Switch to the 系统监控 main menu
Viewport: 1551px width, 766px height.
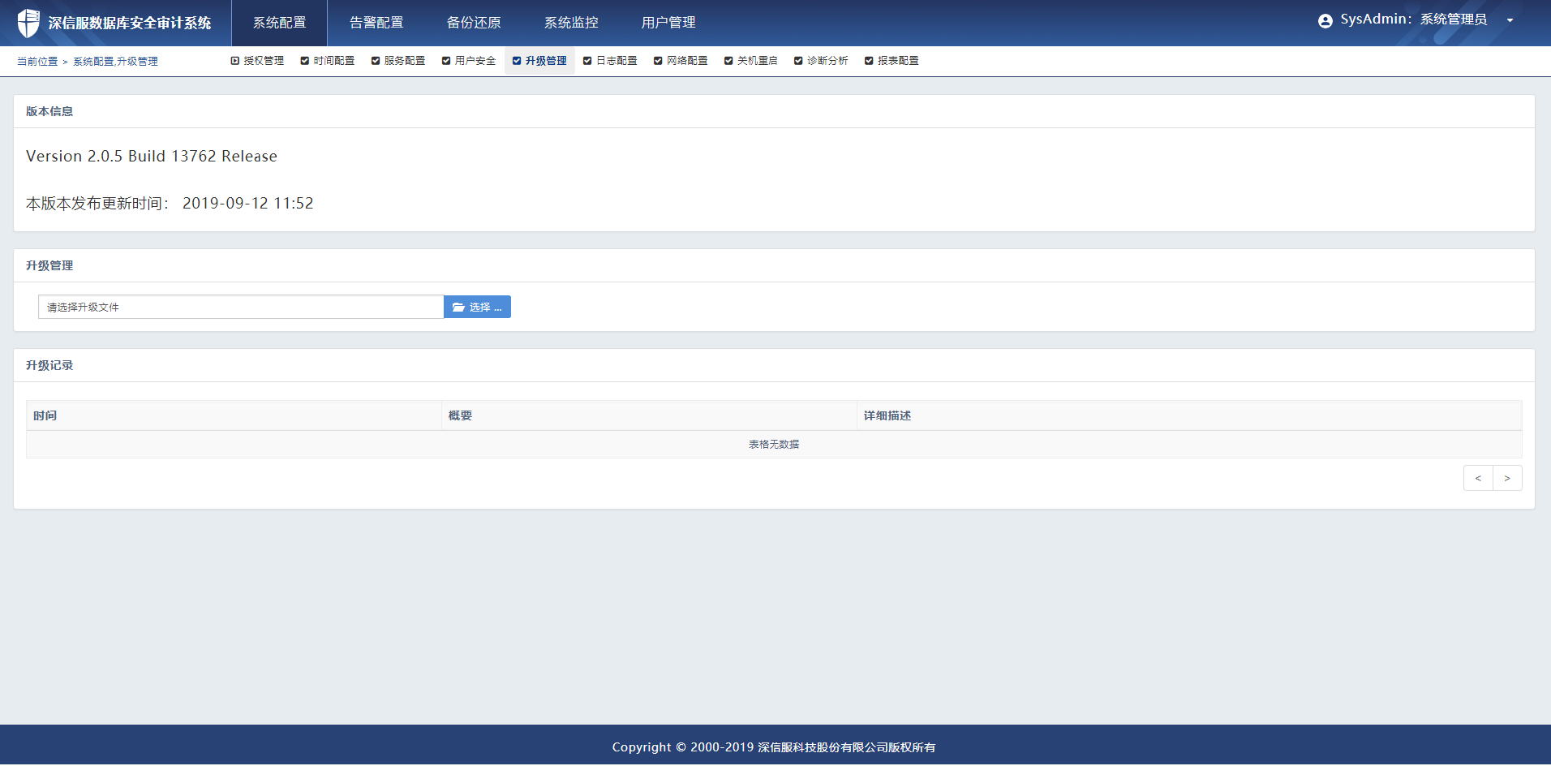[571, 23]
